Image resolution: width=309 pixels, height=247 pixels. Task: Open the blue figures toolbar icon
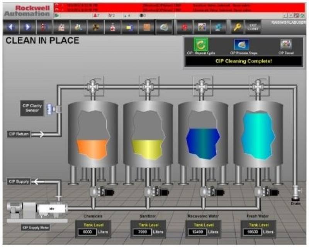pyautogui.click(x=218, y=27)
